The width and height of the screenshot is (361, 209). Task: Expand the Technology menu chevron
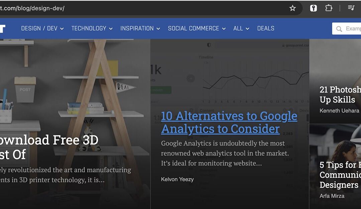(x=111, y=29)
